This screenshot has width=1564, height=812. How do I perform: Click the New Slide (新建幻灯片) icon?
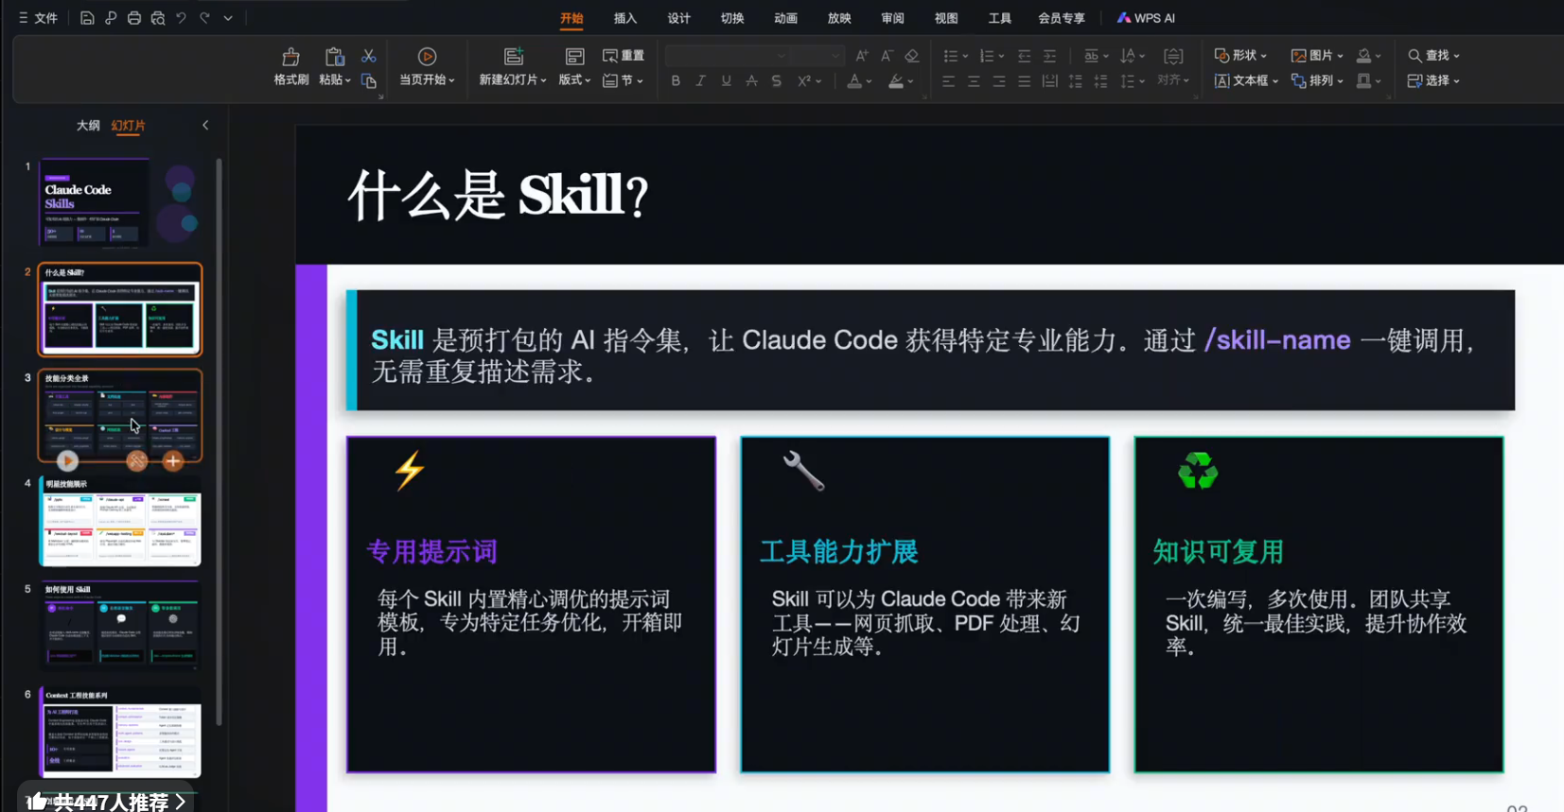(513, 58)
